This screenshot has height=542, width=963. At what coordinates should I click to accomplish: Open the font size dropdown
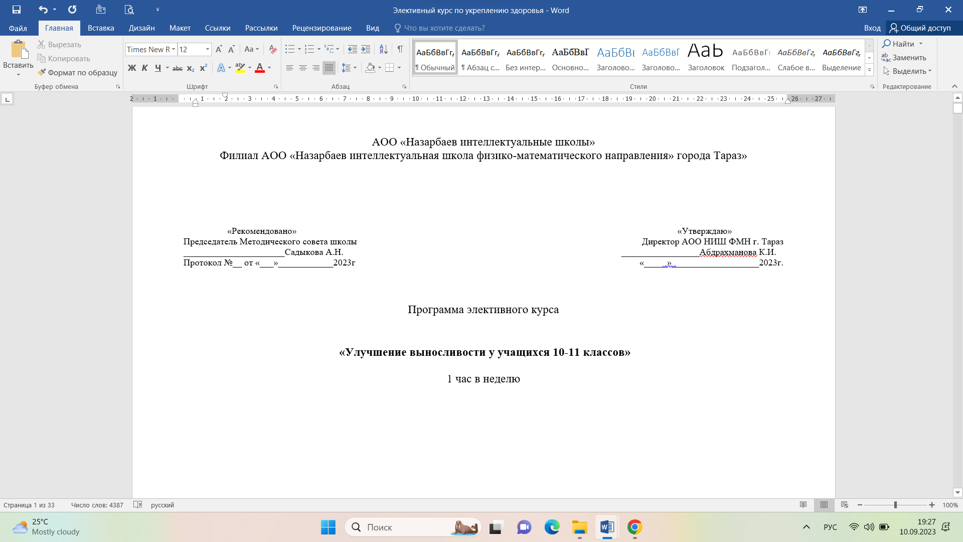coord(207,49)
